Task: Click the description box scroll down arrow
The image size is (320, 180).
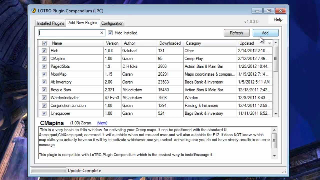Action: pos(274,156)
